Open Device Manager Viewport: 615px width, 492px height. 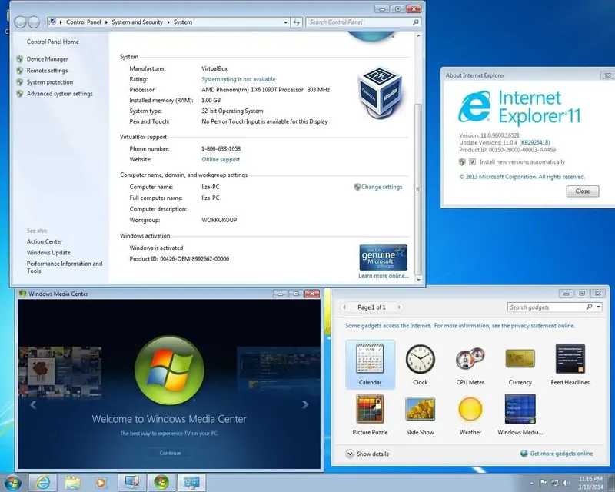point(47,59)
